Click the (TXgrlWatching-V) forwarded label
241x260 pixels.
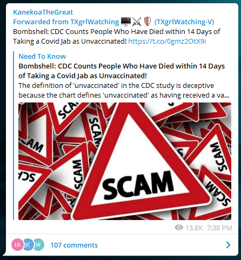184,22
